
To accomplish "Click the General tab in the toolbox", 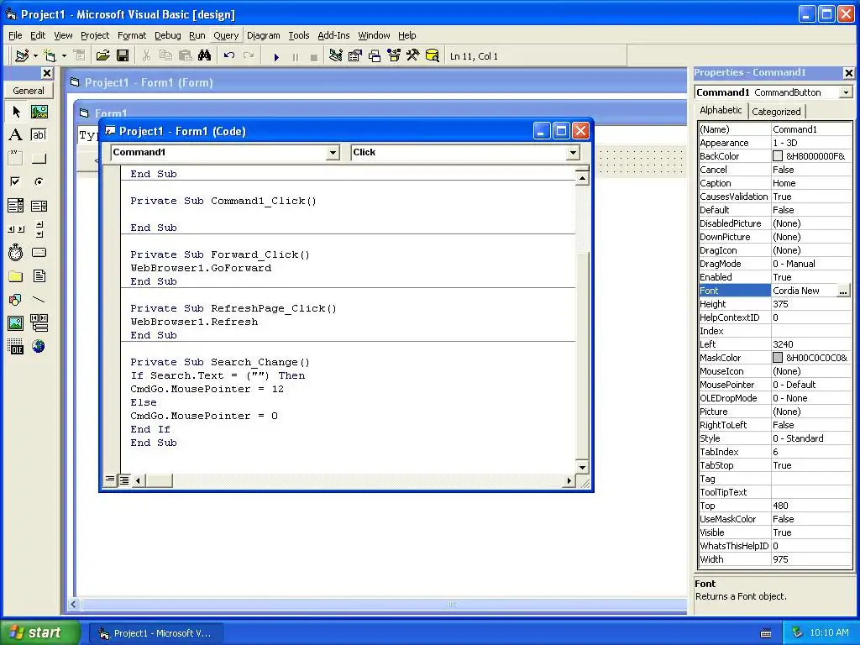I will 29,91.
